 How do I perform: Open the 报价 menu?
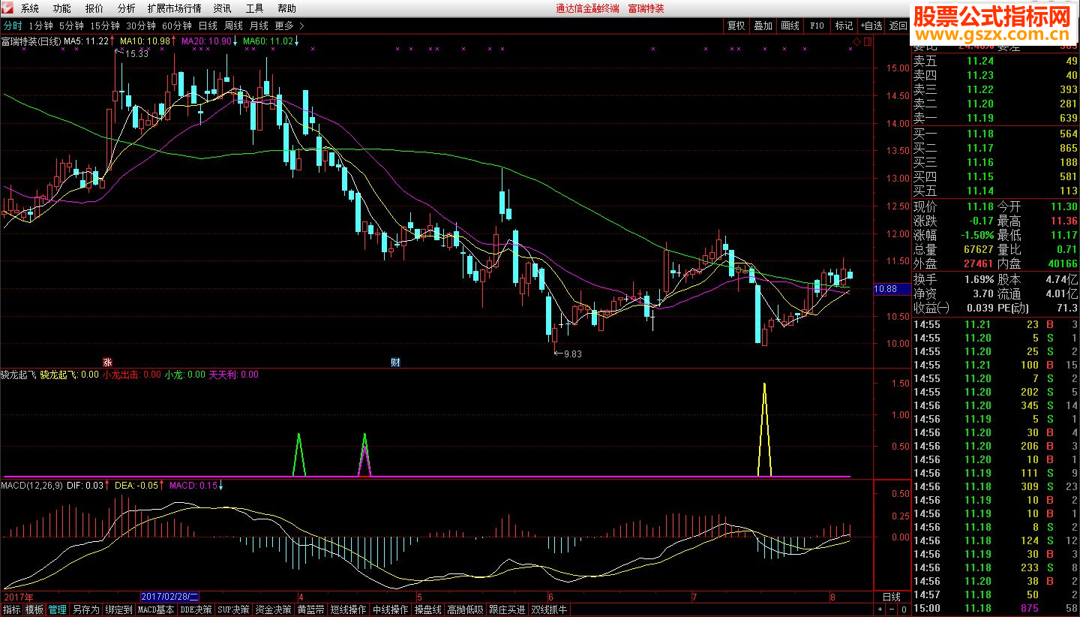(94, 8)
